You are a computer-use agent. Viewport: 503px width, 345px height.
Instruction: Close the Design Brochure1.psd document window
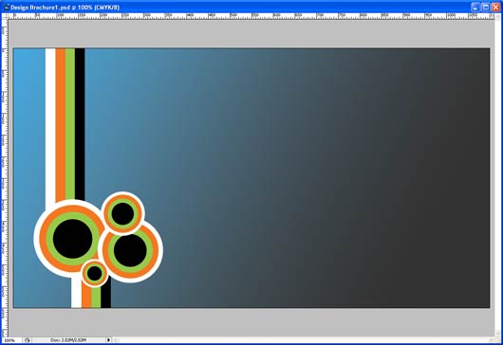pos(496,7)
